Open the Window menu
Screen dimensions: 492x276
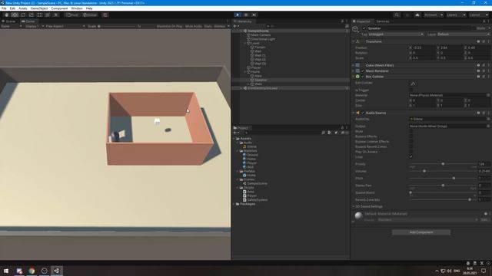tap(77, 8)
